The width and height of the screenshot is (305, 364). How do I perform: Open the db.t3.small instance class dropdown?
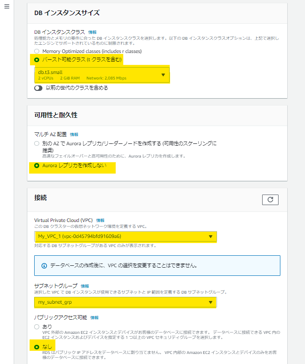102,75
